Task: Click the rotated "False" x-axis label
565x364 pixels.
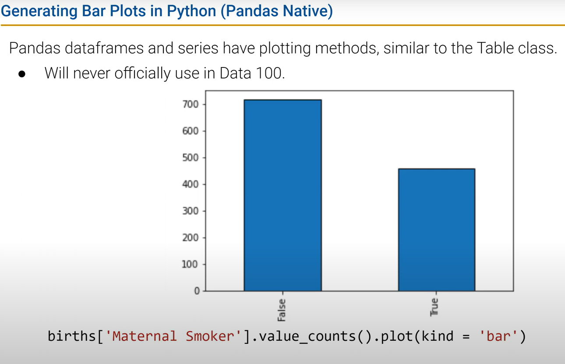Action: [x=282, y=310]
